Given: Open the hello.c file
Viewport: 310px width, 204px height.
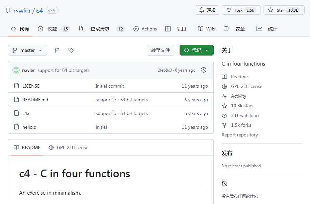Looking at the screenshot, I should coord(29,127).
